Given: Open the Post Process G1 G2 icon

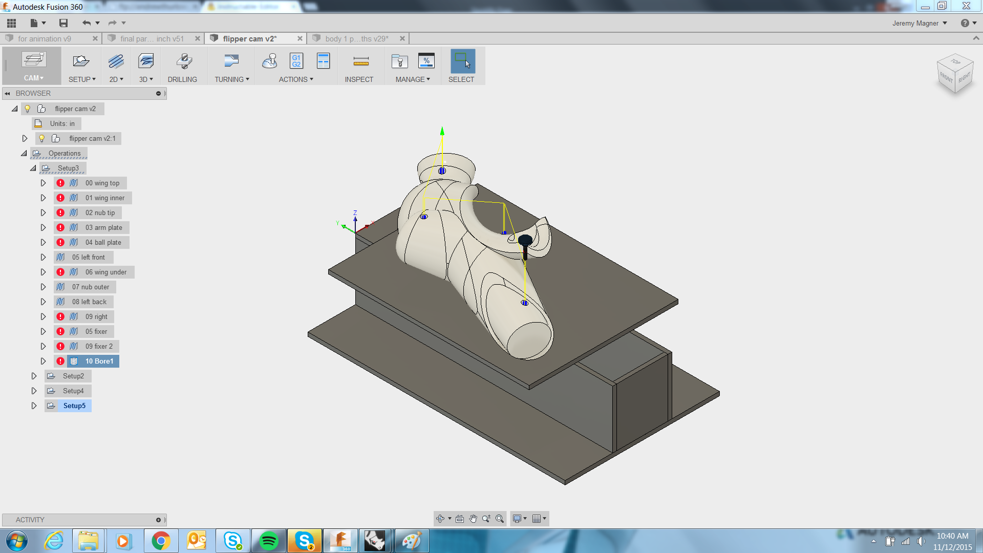Looking at the screenshot, I should [x=296, y=60].
